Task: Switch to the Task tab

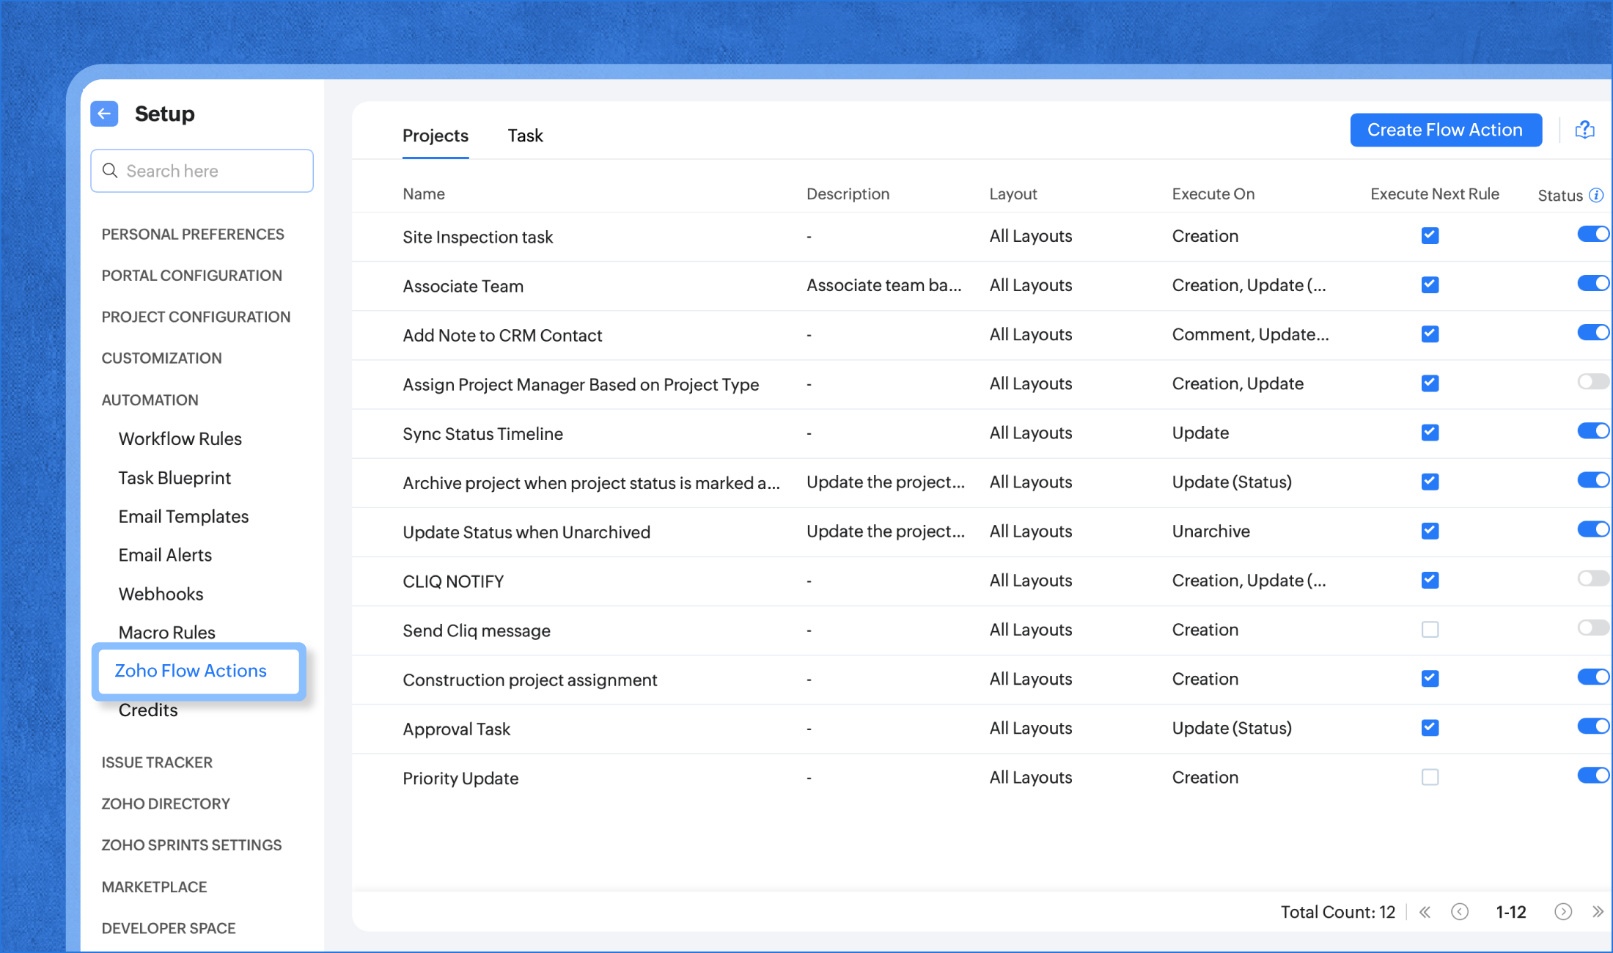Action: 525,136
